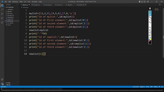Image resolution: width=164 pixels, height=92 pixels.
Task: Select the line tool in annotation toolbar
Action: tap(150, 20)
